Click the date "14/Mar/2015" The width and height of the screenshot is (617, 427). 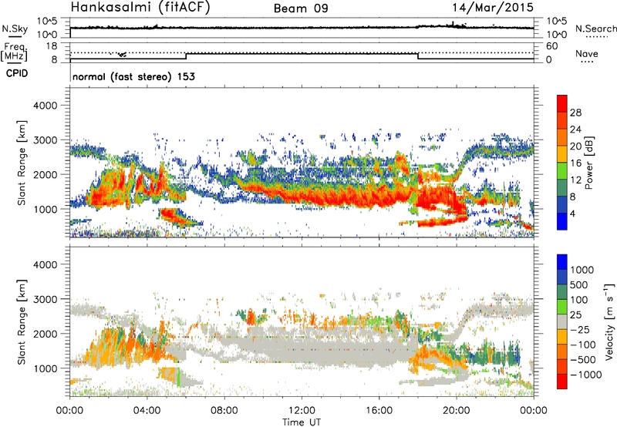tap(493, 7)
